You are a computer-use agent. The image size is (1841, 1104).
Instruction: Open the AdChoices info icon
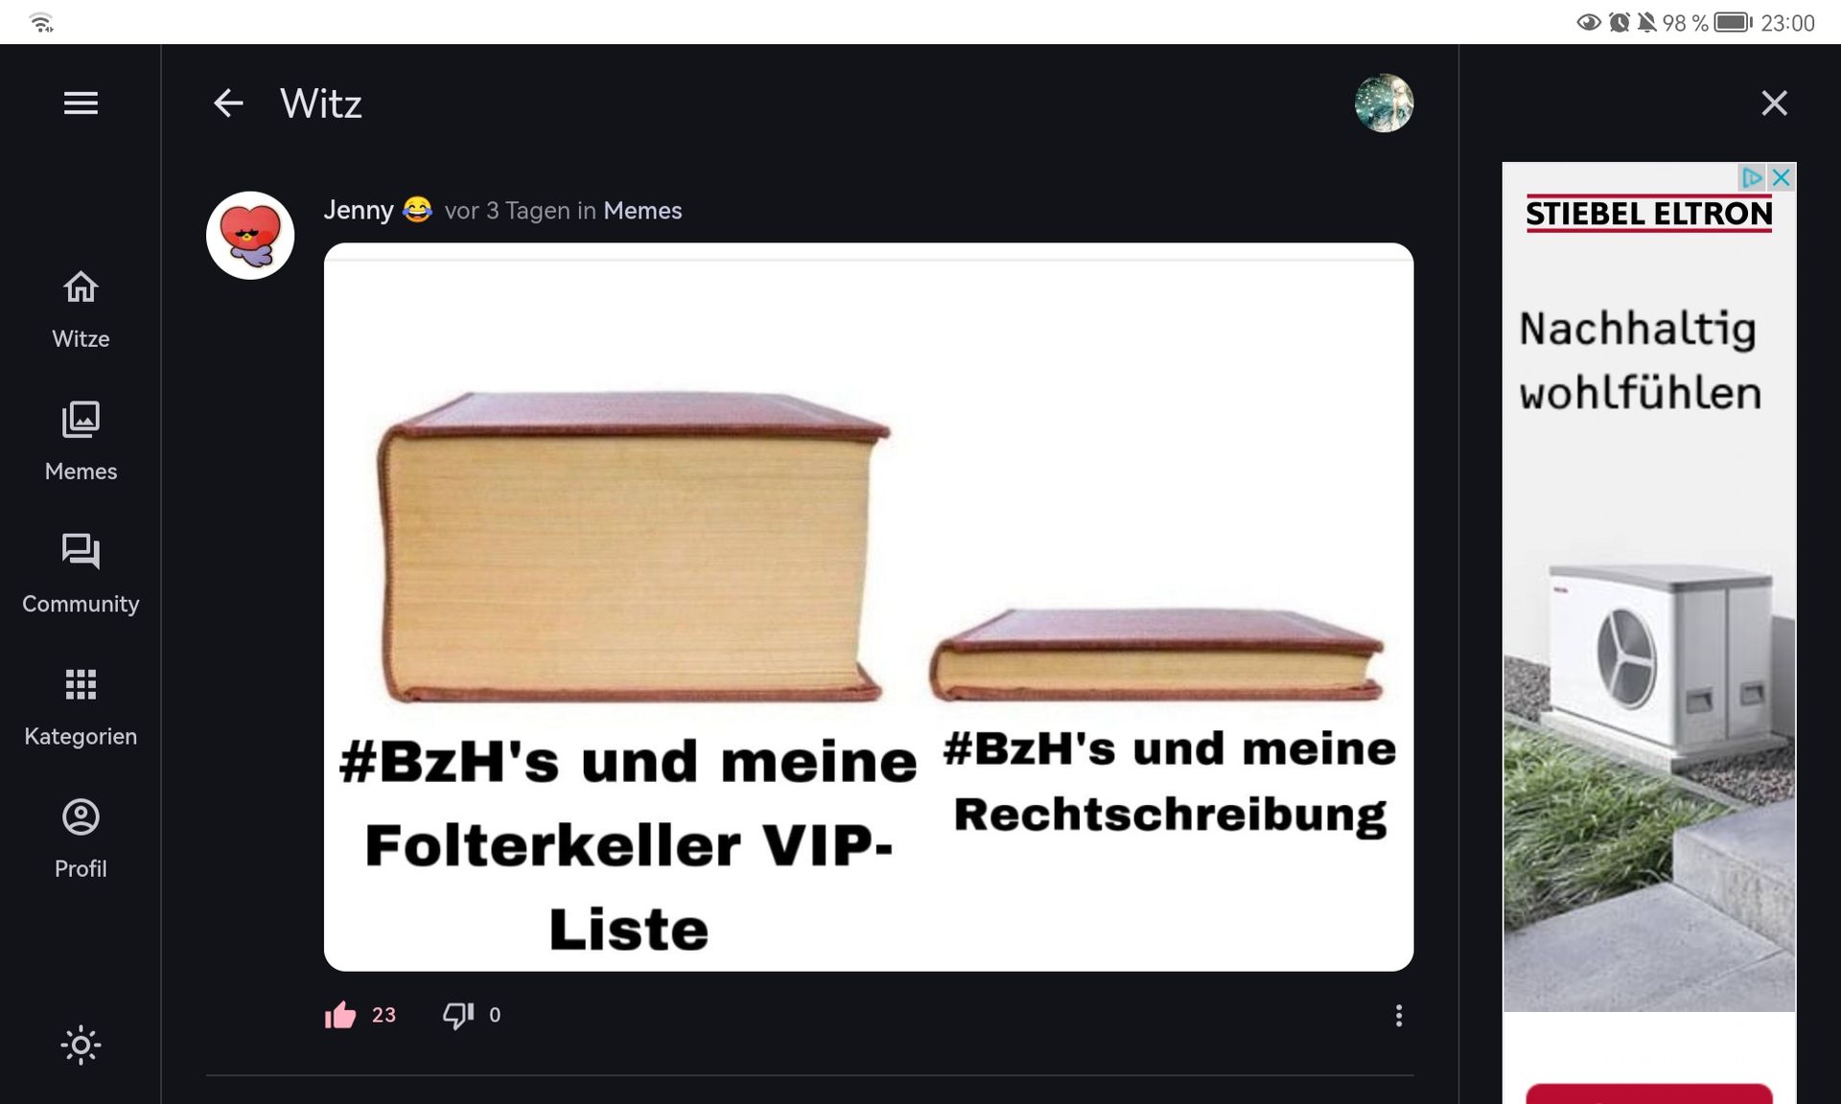pos(1753,177)
